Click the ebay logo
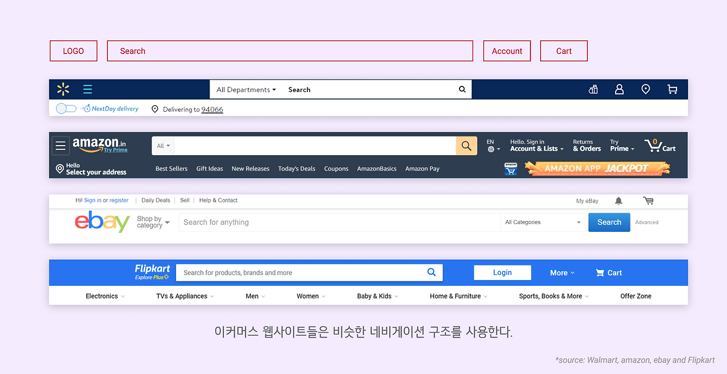The width and height of the screenshot is (727, 374). pyautogui.click(x=102, y=221)
